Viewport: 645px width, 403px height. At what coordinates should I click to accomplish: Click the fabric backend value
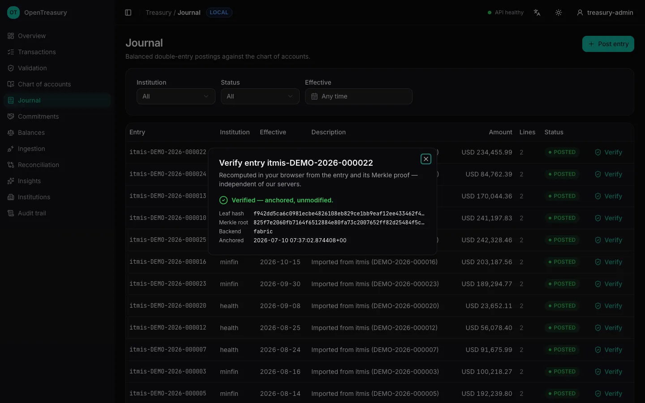click(263, 232)
